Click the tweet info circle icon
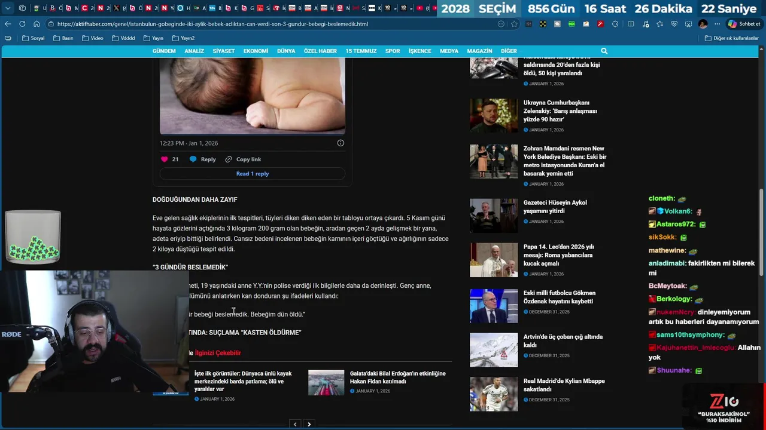766x430 pixels. [341, 143]
